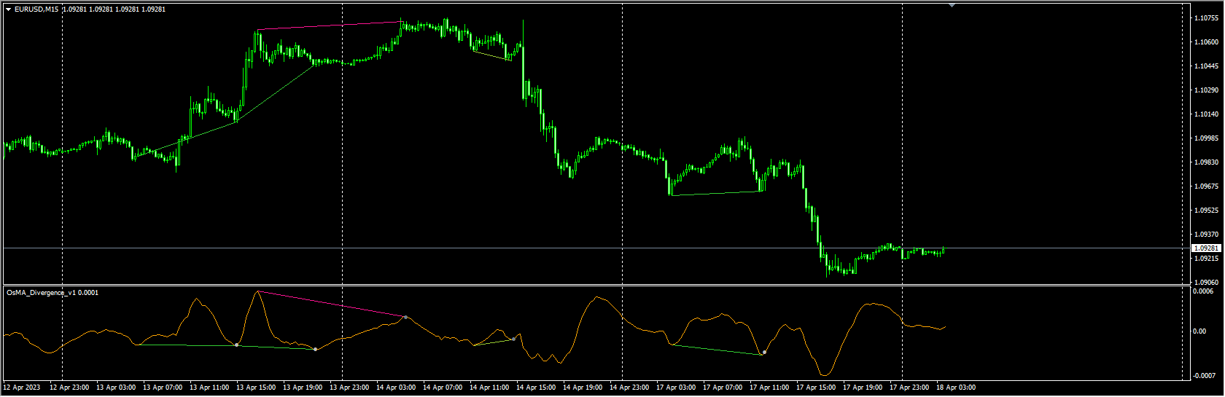1225x397 pixels.
Task: Click the 12 Apr 2023 date label
Action: coord(22,388)
